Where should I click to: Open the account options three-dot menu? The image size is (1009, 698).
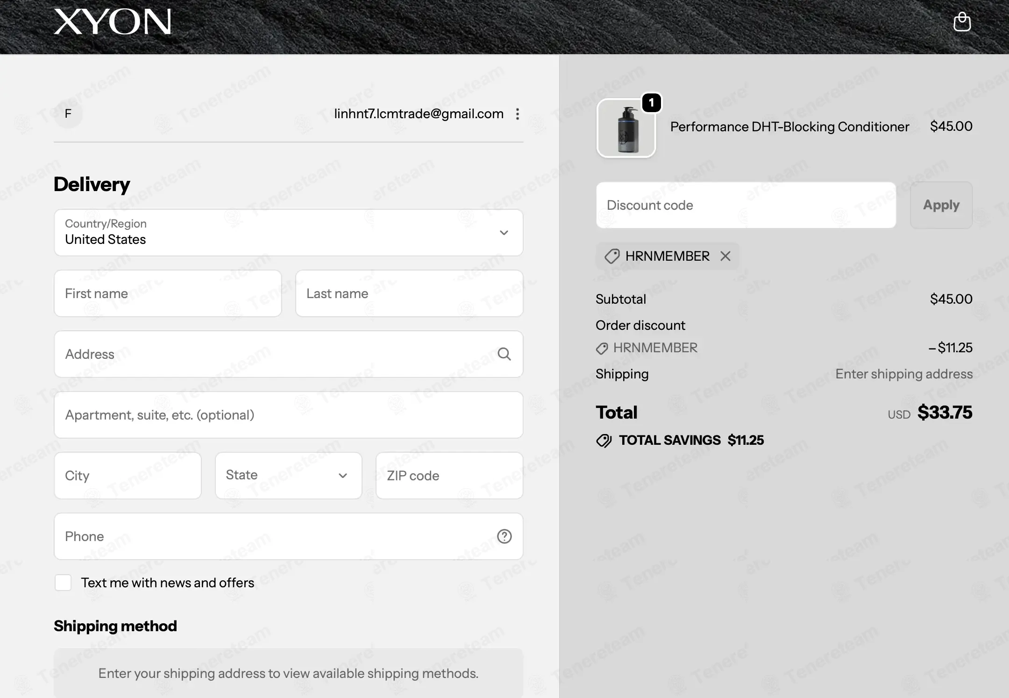[517, 114]
